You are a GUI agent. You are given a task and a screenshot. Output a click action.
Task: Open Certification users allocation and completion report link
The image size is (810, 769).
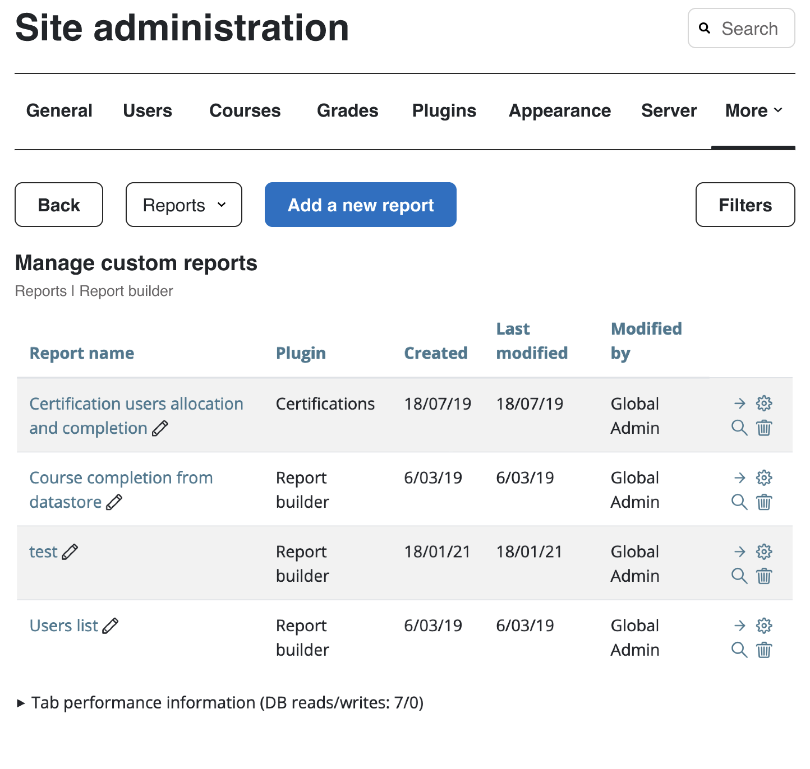tap(136, 416)
